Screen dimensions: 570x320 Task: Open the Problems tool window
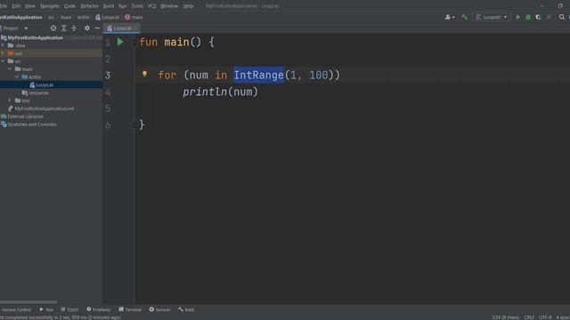pyautogui.click(x=99, y=309)
